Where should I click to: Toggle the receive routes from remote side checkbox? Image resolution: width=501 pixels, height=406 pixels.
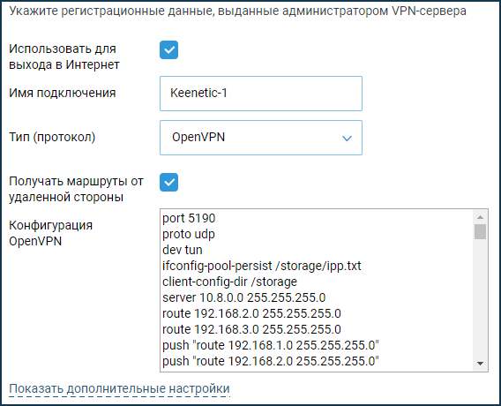[168, 182]
